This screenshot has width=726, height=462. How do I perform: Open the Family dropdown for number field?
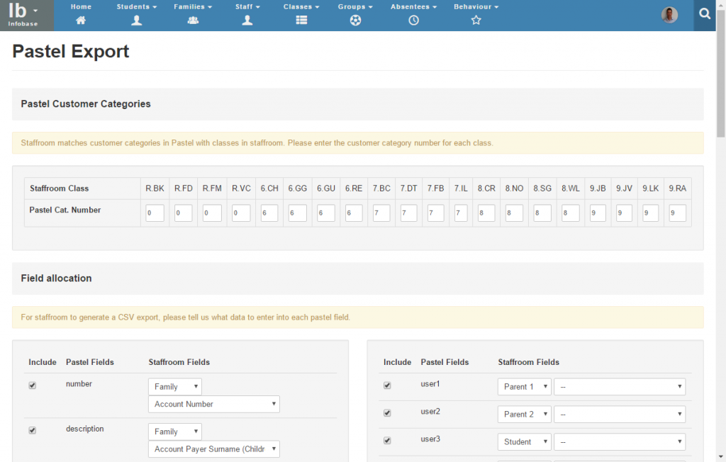[x=175, y=387]
